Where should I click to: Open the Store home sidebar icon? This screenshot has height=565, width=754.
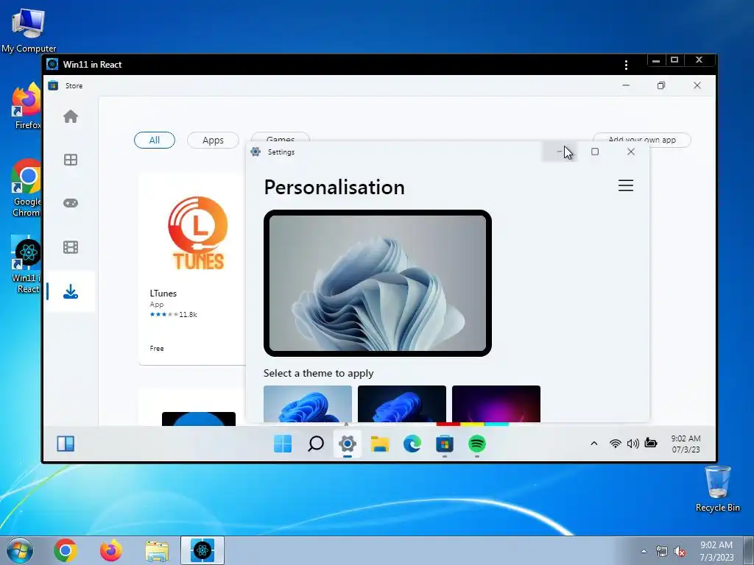tap(71, 116)
